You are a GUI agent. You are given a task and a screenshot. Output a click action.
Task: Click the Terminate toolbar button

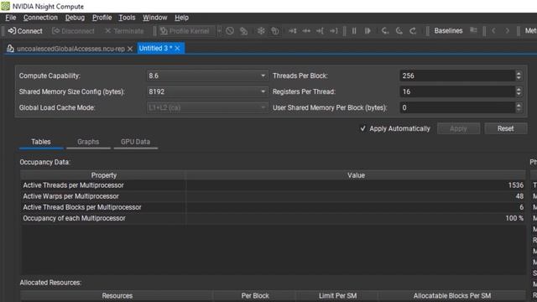tap(124, 31)
